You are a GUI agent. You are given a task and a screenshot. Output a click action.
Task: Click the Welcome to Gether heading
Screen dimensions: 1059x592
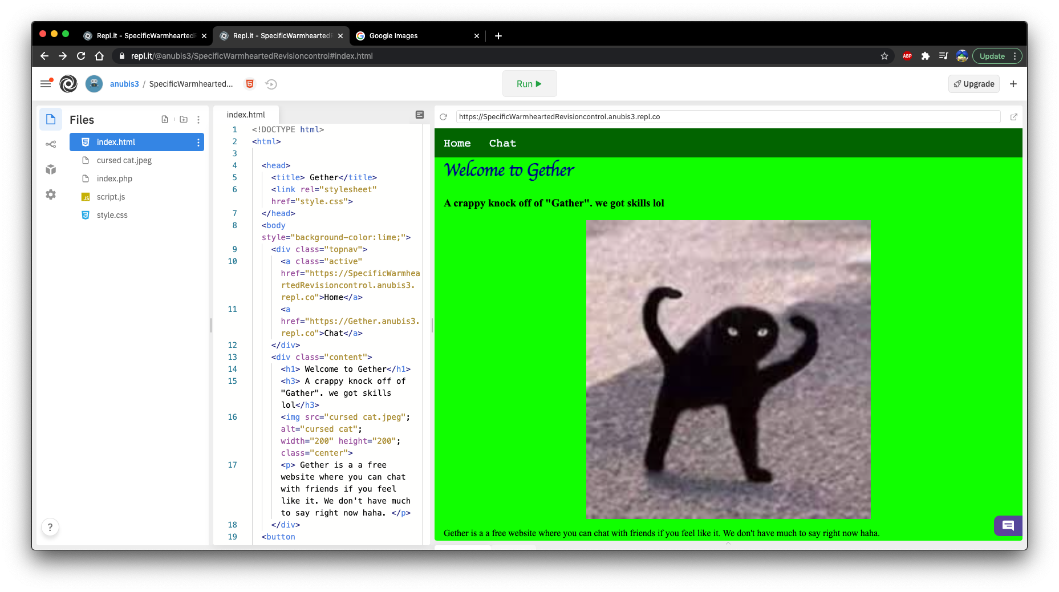point(509,170)
